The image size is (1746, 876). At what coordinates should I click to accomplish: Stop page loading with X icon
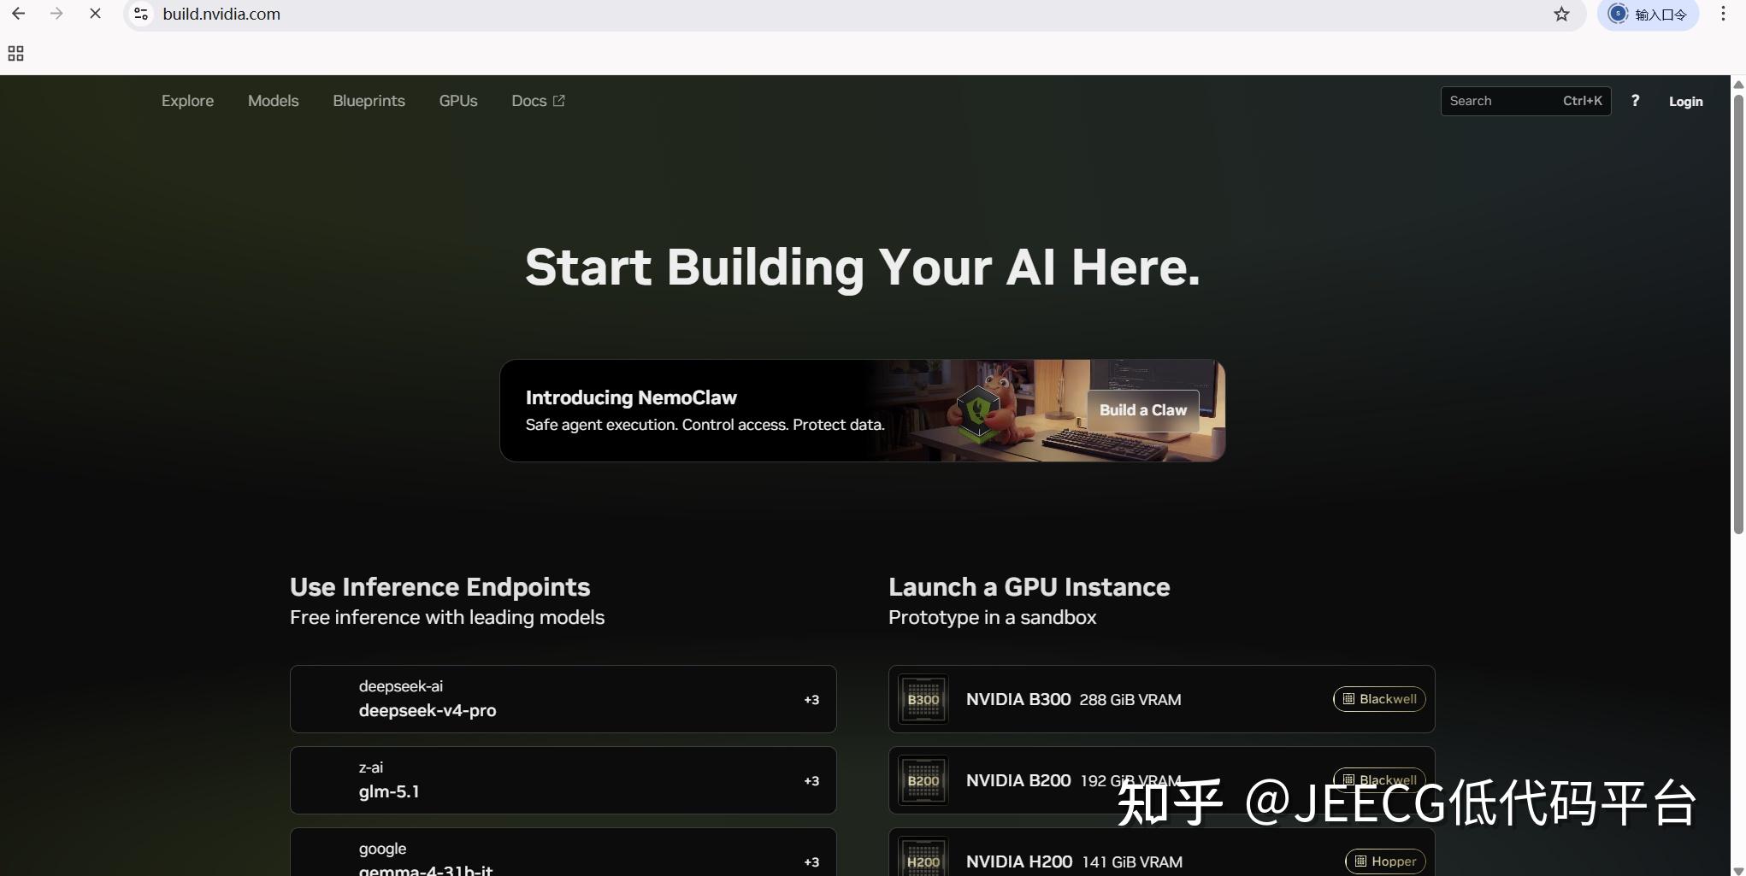tap(95, 14)
